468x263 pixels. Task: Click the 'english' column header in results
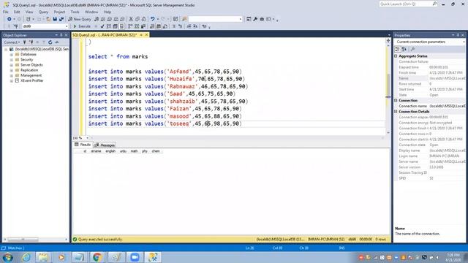pyautogui.click(x=110, y=151)
